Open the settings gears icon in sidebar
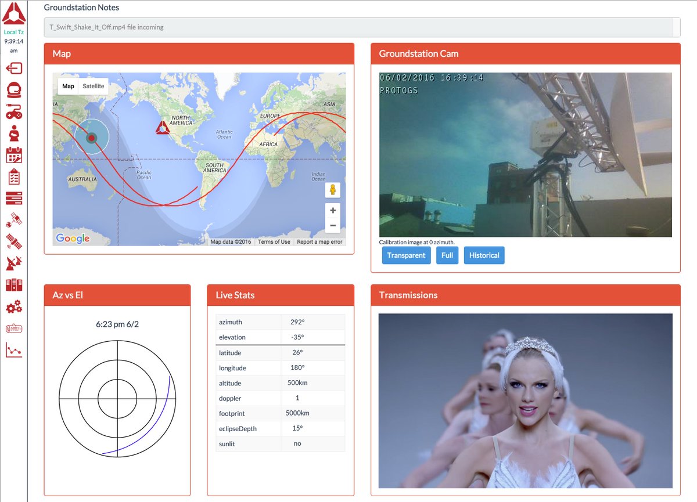The width and height of the screenshot is (697, 502). pos(14,306)
